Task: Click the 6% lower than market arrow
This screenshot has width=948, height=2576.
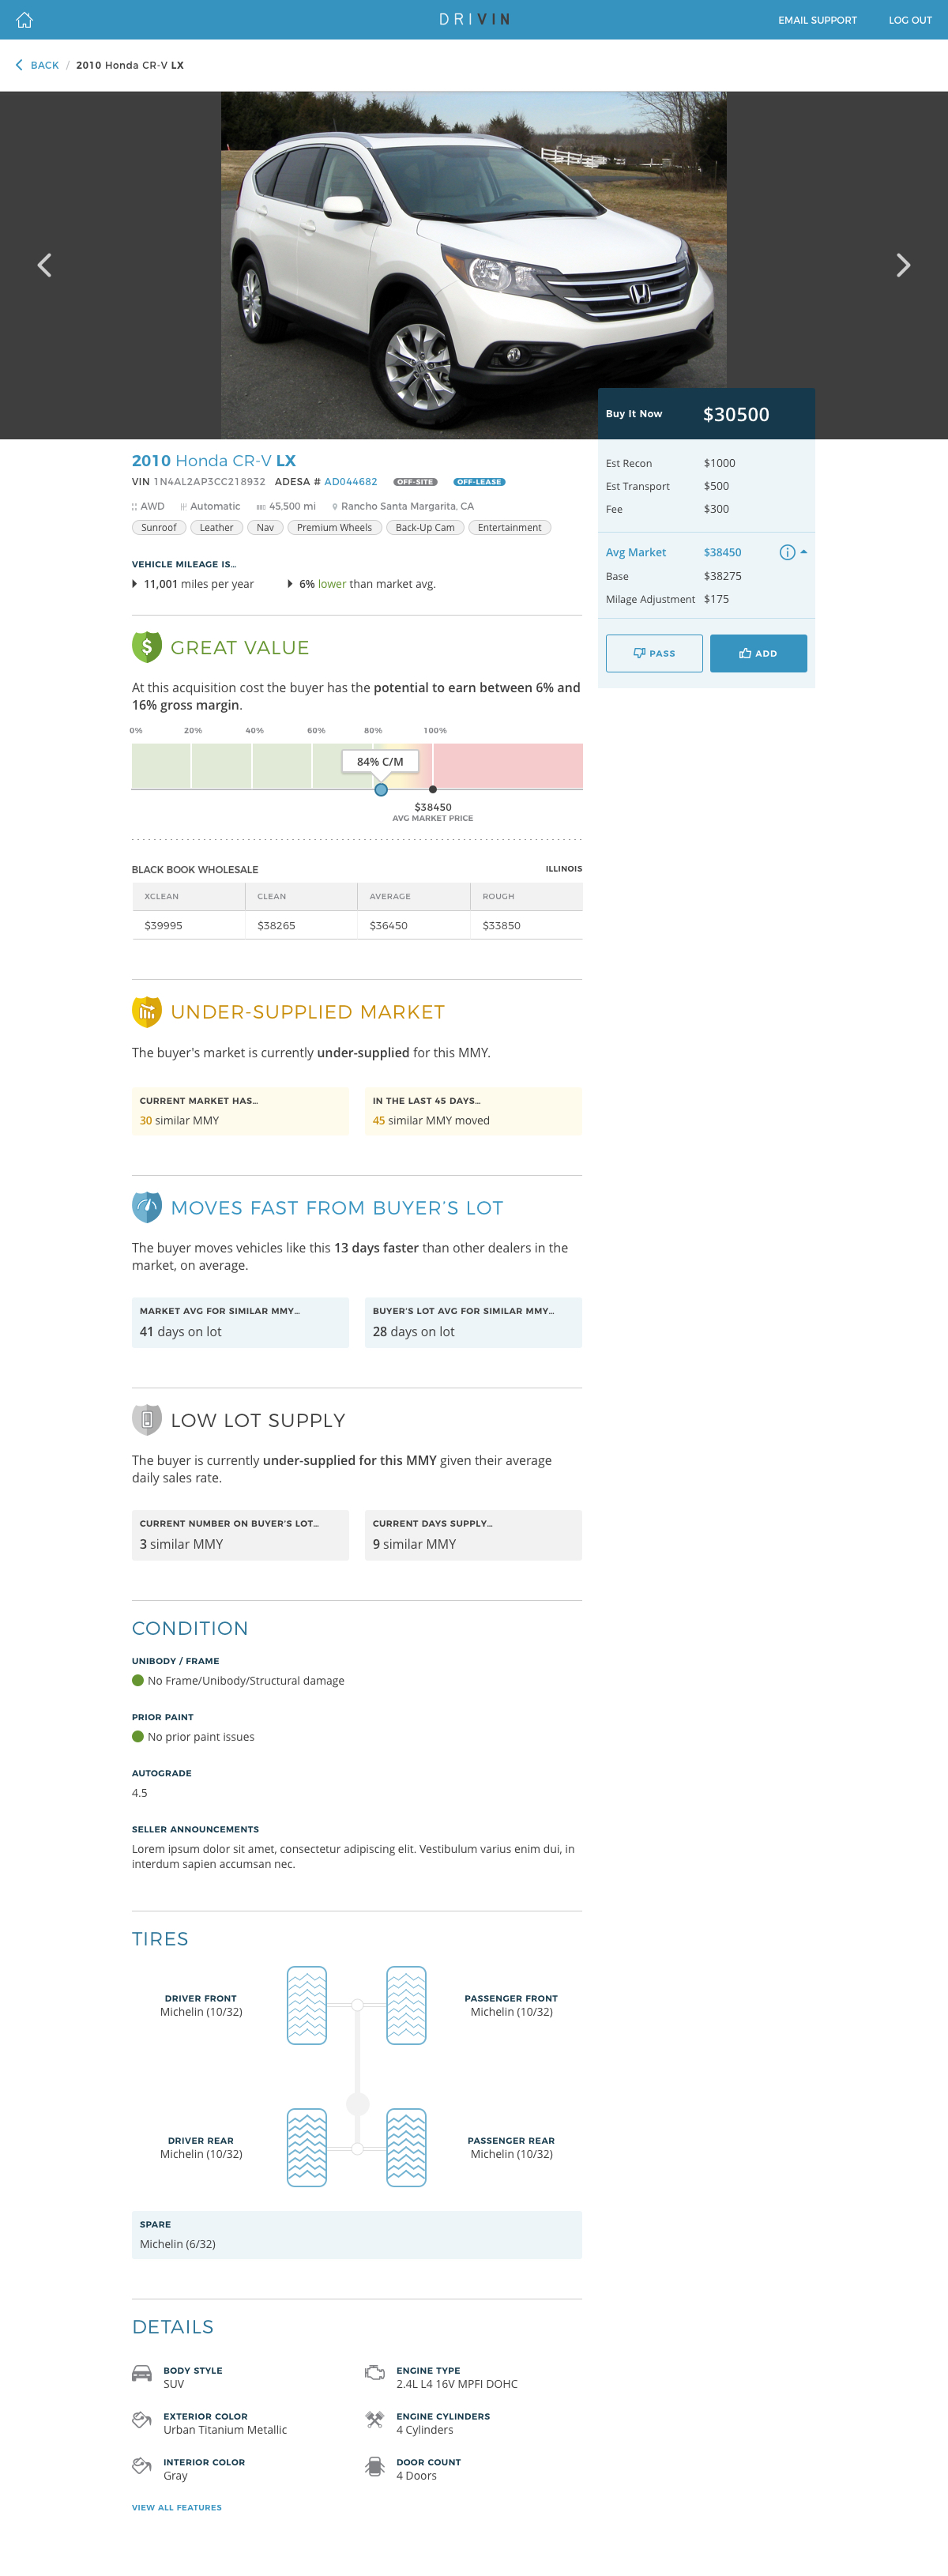Action: (290, 584)
